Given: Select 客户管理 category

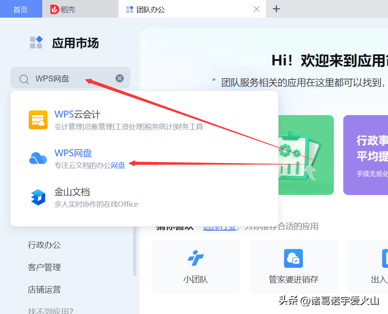Looking at the screenshot, I should [44, 267].
